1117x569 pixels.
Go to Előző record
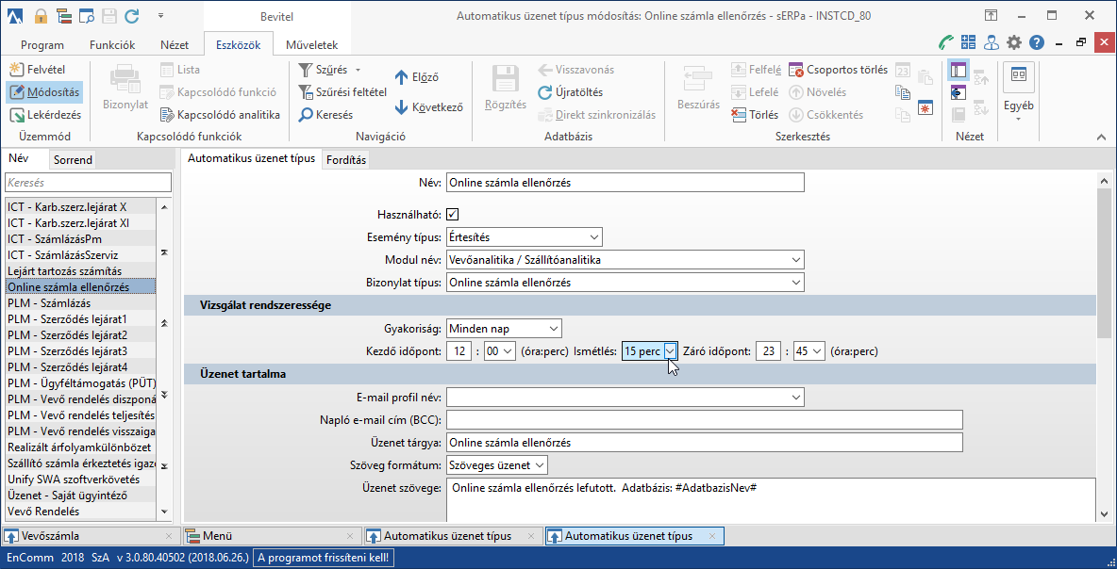(417, 77)
